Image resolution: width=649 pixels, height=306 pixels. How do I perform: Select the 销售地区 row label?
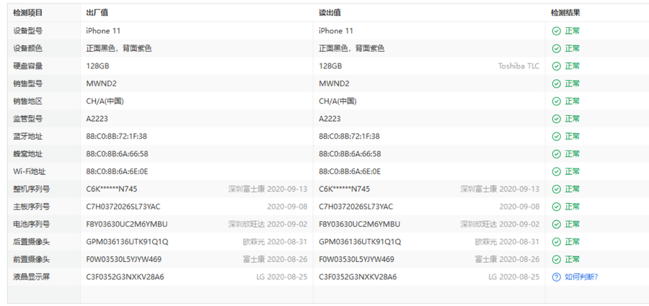click(27, 102)
